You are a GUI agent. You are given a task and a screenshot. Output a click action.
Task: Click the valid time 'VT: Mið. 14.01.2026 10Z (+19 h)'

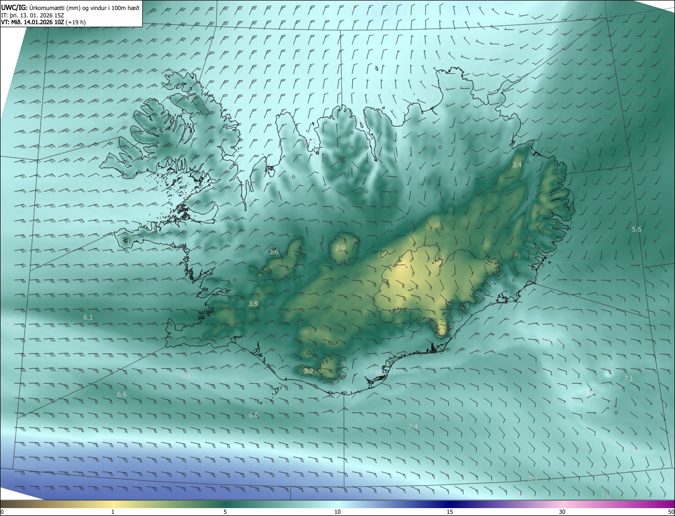pos(44,22)
